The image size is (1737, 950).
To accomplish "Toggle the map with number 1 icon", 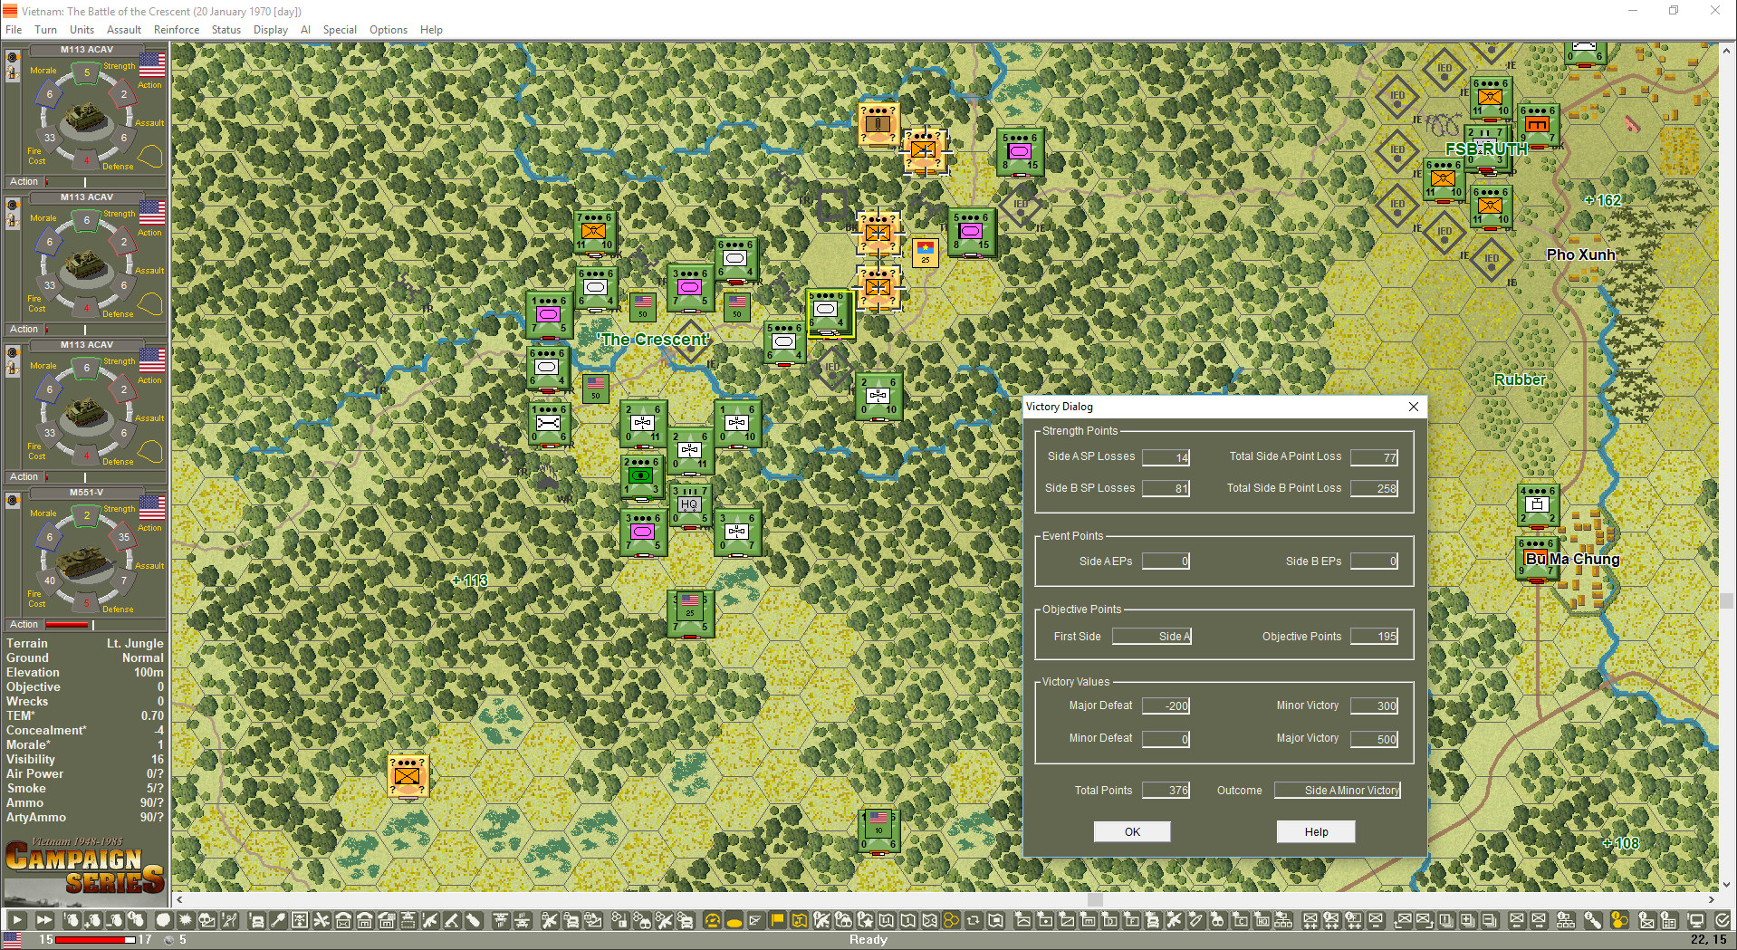I will pyautogui.click(x=909, y=920).
